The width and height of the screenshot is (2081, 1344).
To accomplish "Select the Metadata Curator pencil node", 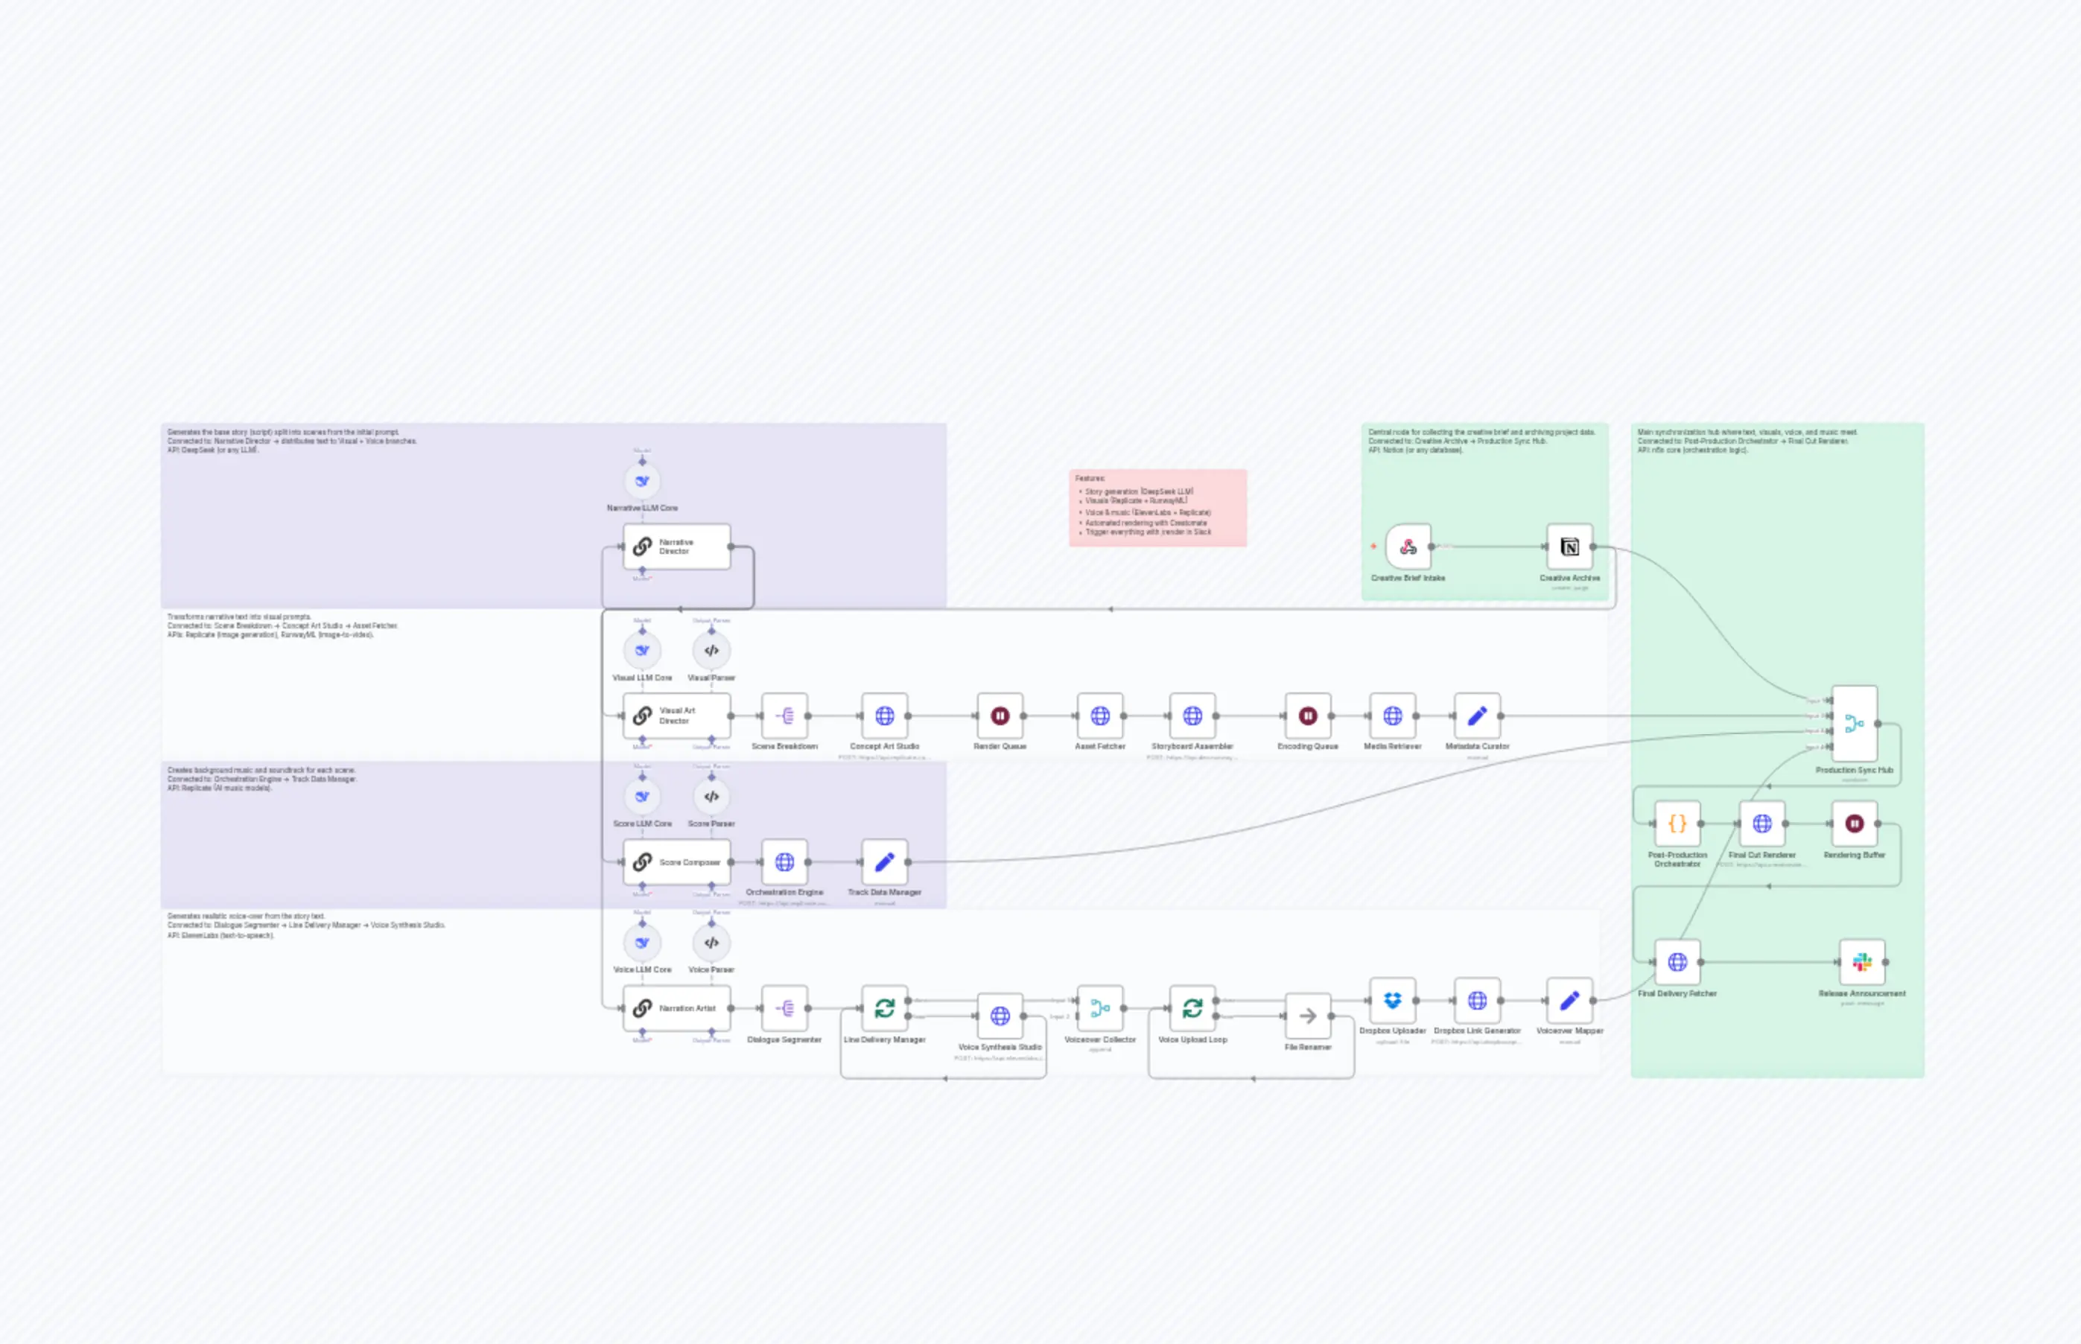I will (1477, 715).
